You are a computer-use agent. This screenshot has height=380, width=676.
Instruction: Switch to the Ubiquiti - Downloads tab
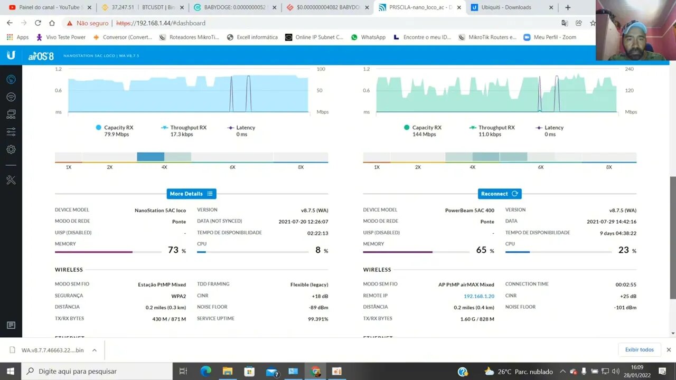point(513,7)
